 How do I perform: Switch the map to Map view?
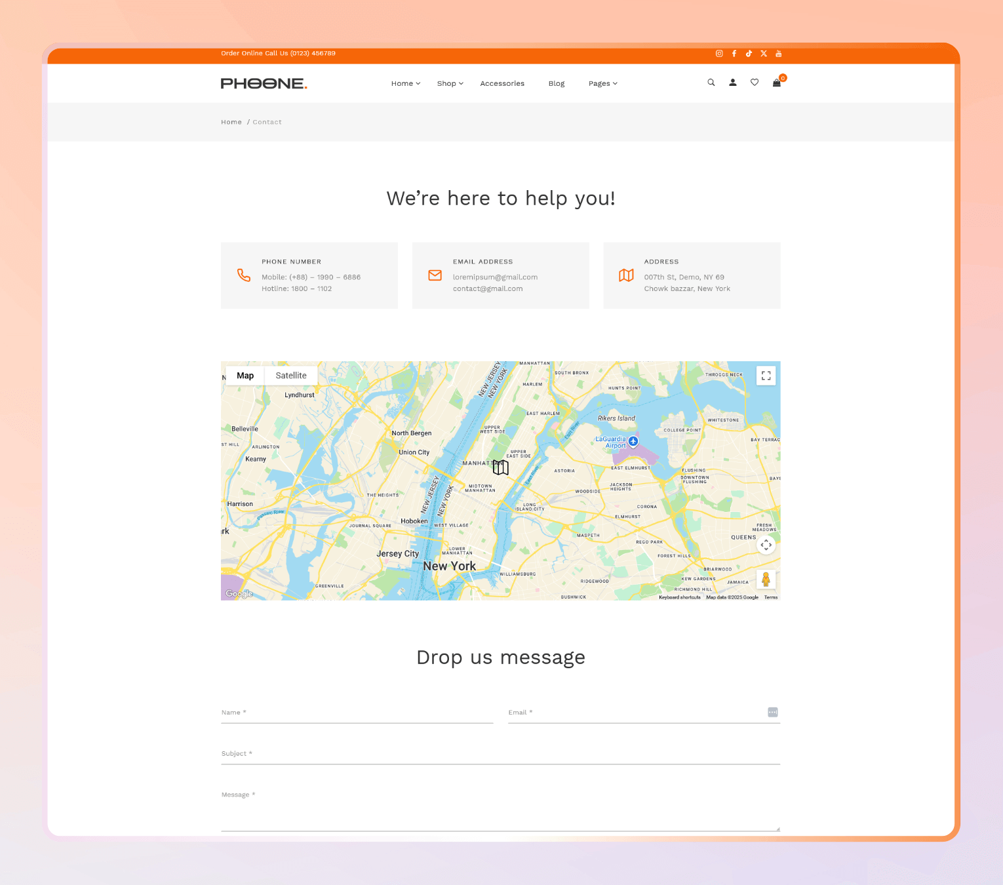click(245, 376)
